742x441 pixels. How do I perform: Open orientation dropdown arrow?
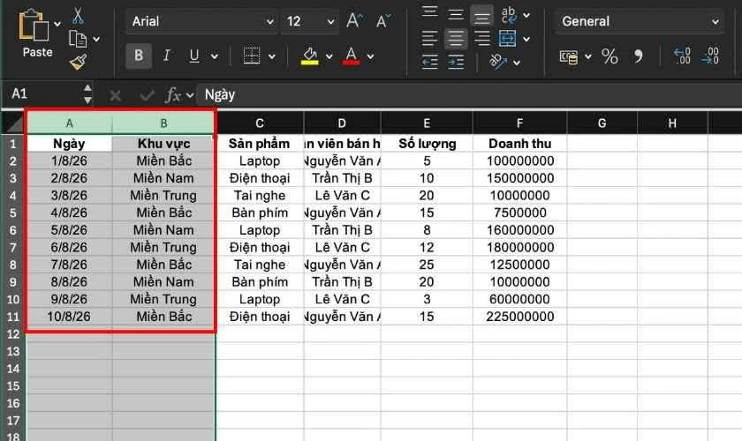point(517,63)
